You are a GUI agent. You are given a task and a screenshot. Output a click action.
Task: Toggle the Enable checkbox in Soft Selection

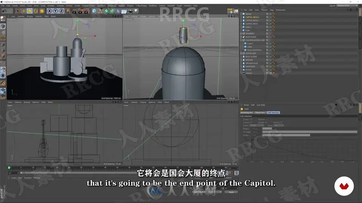tap(251, 120)
